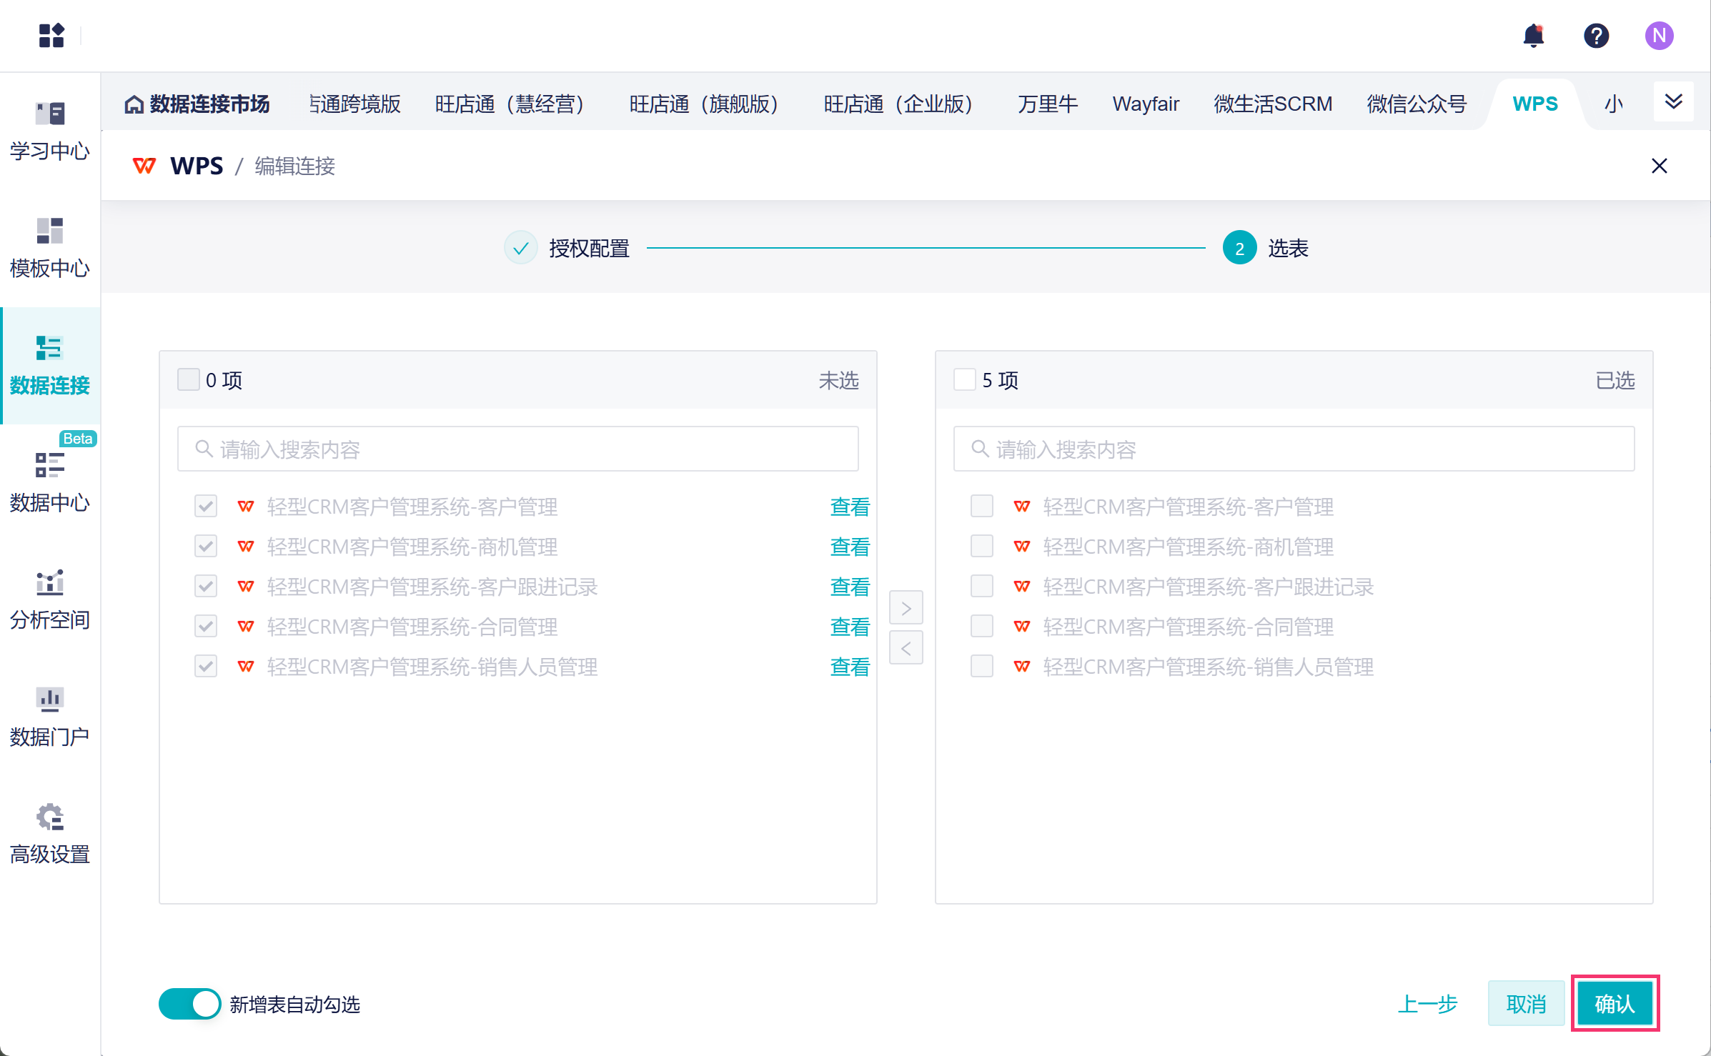Switch to the Wayfair tab
The width and height of the screenshot is (1711, 1056).
[1145, 104]
